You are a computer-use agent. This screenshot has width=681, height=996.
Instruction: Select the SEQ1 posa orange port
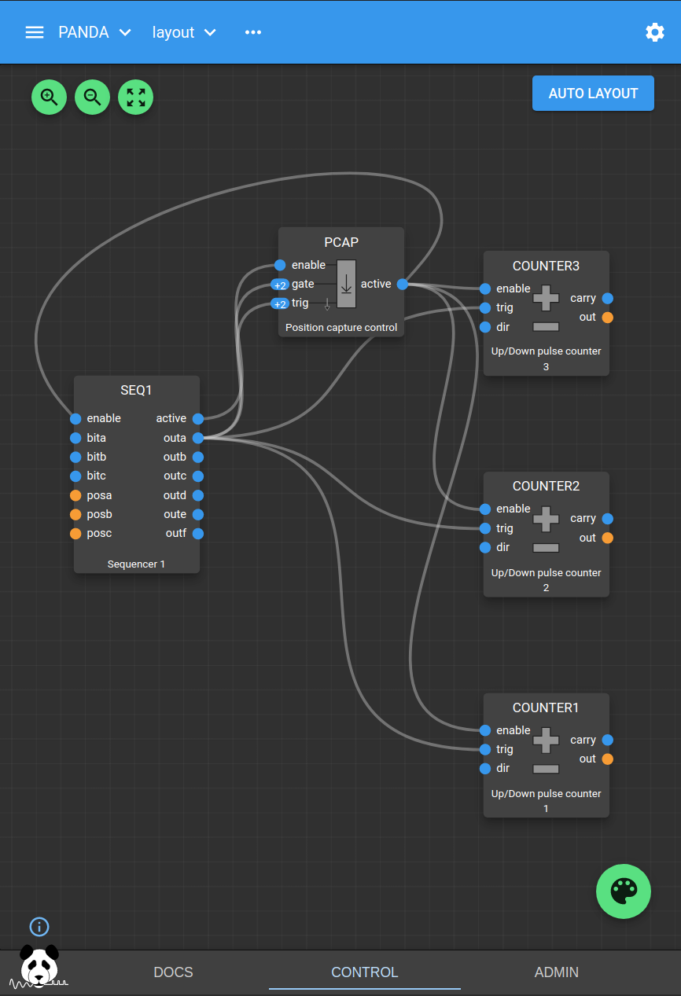(75, 495)
